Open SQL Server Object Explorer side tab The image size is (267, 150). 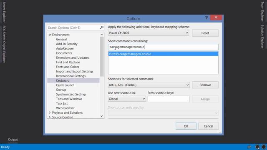pos(4,44)
